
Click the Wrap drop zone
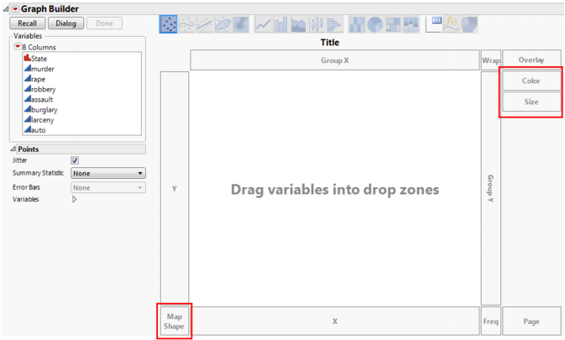[491, 60]
